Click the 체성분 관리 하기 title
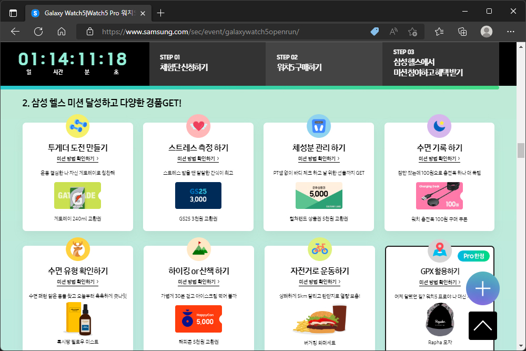526x351 pixels. click(x=319, y=147)
